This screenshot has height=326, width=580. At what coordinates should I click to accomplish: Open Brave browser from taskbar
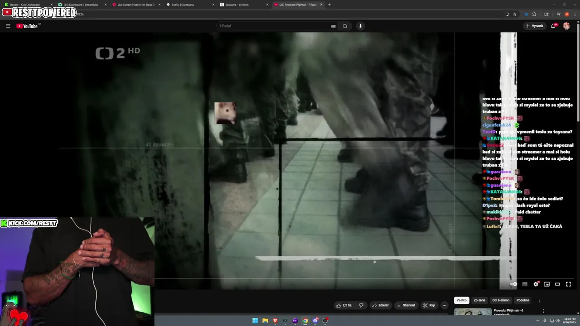coord(275,321)
